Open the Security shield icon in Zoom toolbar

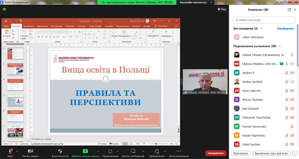point(60,151)
